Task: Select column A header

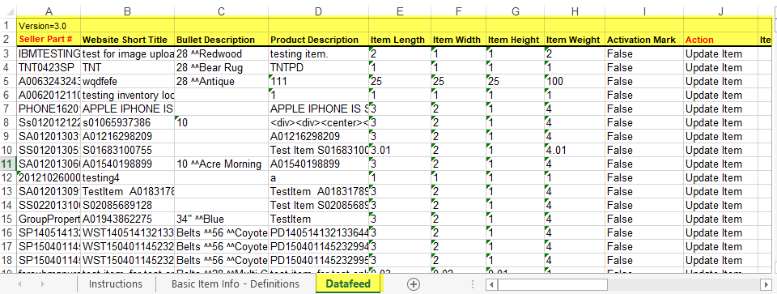Action: pyautogui.click(x=49, y=11)
